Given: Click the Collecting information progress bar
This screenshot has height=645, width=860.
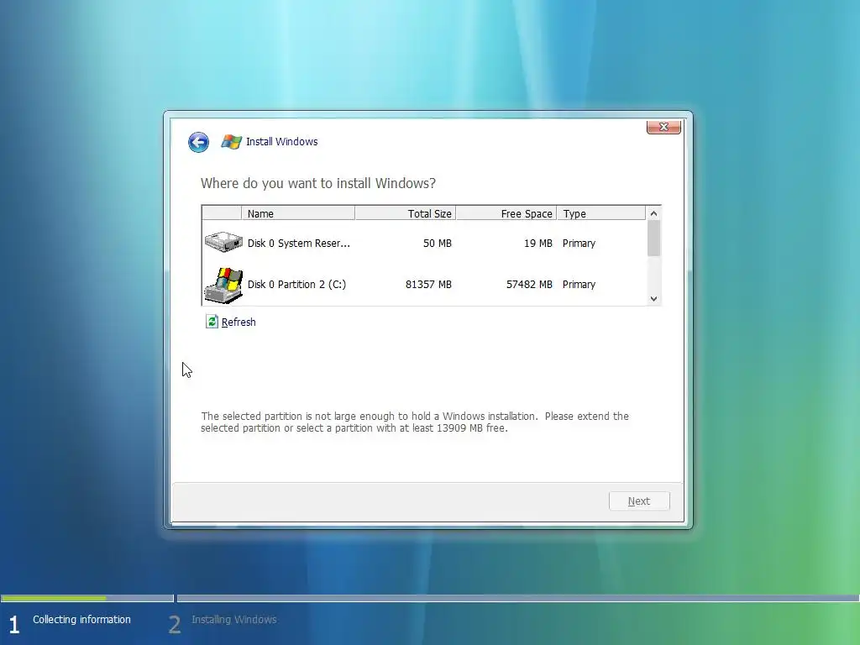Looking at the screenshot, I should tap(87, 598).
